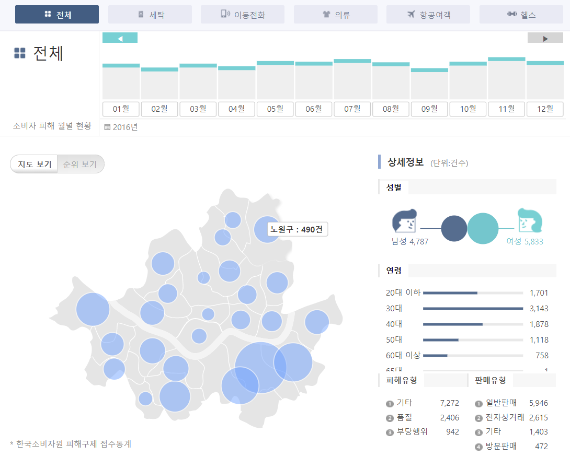This screenshot has width=570, height=457.
Task: Select the 01월 month button
Action: [121, 109]
